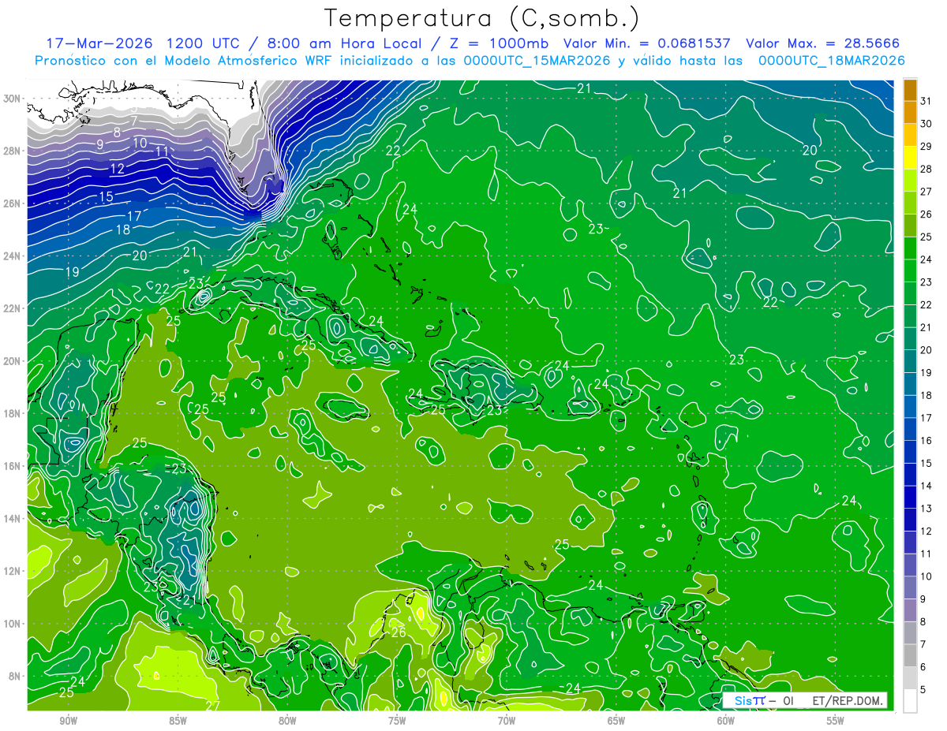Viewport: 947px width, 731px height.
Task: Click the '8N' latitude axis label
Action: [x=15, y=676]
